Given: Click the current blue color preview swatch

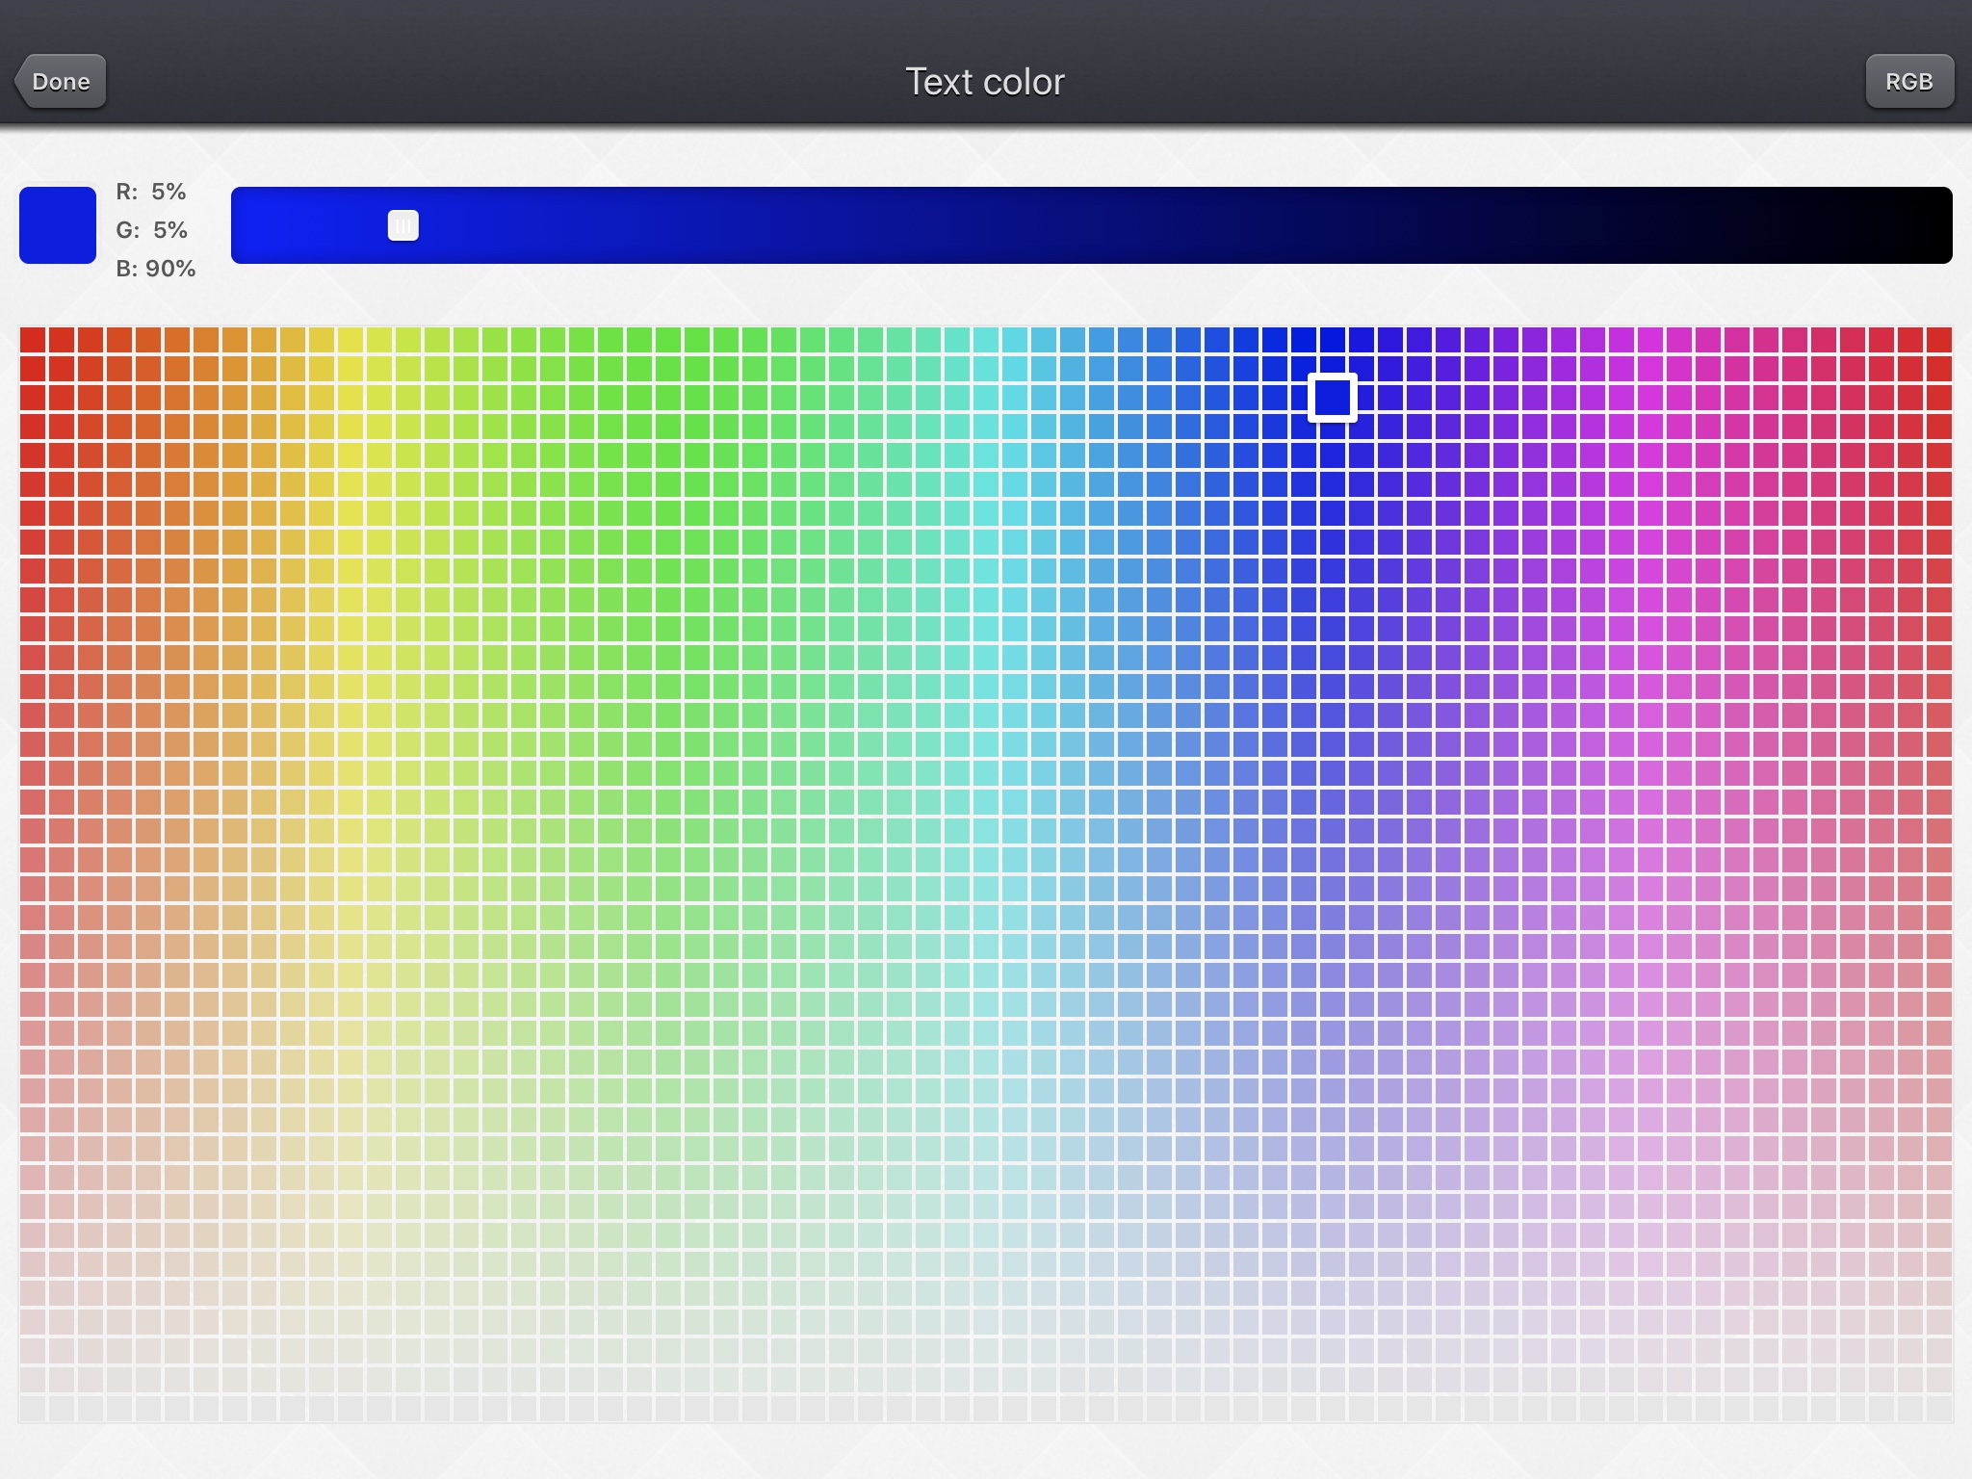Looking at the screenshot, I should 58,225.
